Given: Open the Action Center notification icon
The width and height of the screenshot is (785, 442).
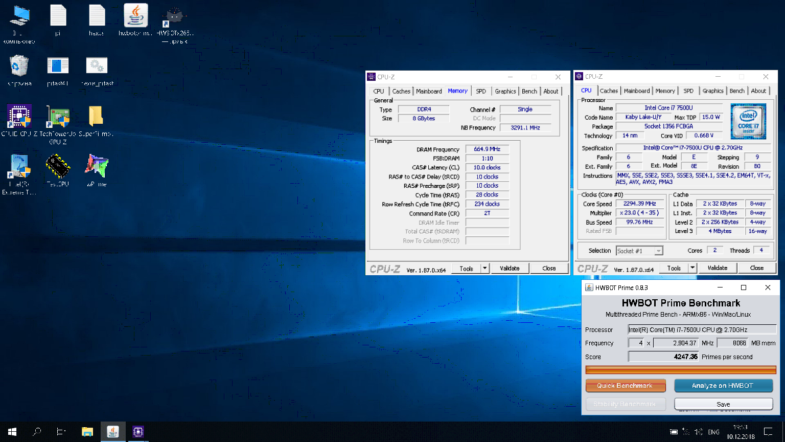Looking at the screenshot, I should point(768,432).
